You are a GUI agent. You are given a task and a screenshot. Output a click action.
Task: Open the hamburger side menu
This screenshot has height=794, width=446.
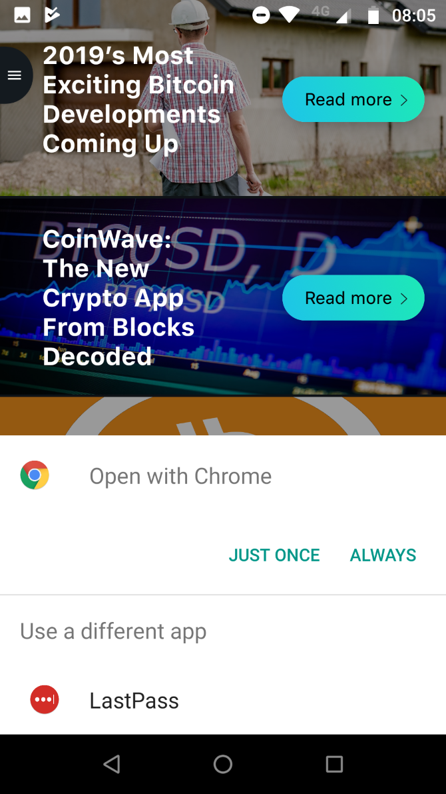pos(15,75)
